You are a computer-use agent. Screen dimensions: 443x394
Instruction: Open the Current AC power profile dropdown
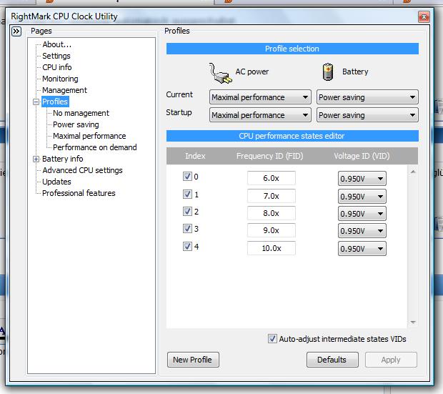260,97
